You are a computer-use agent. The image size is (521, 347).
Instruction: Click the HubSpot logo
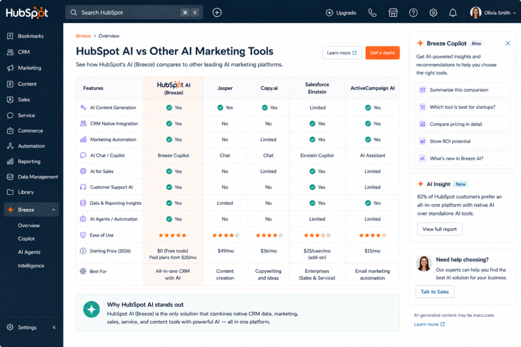[27, 13]
